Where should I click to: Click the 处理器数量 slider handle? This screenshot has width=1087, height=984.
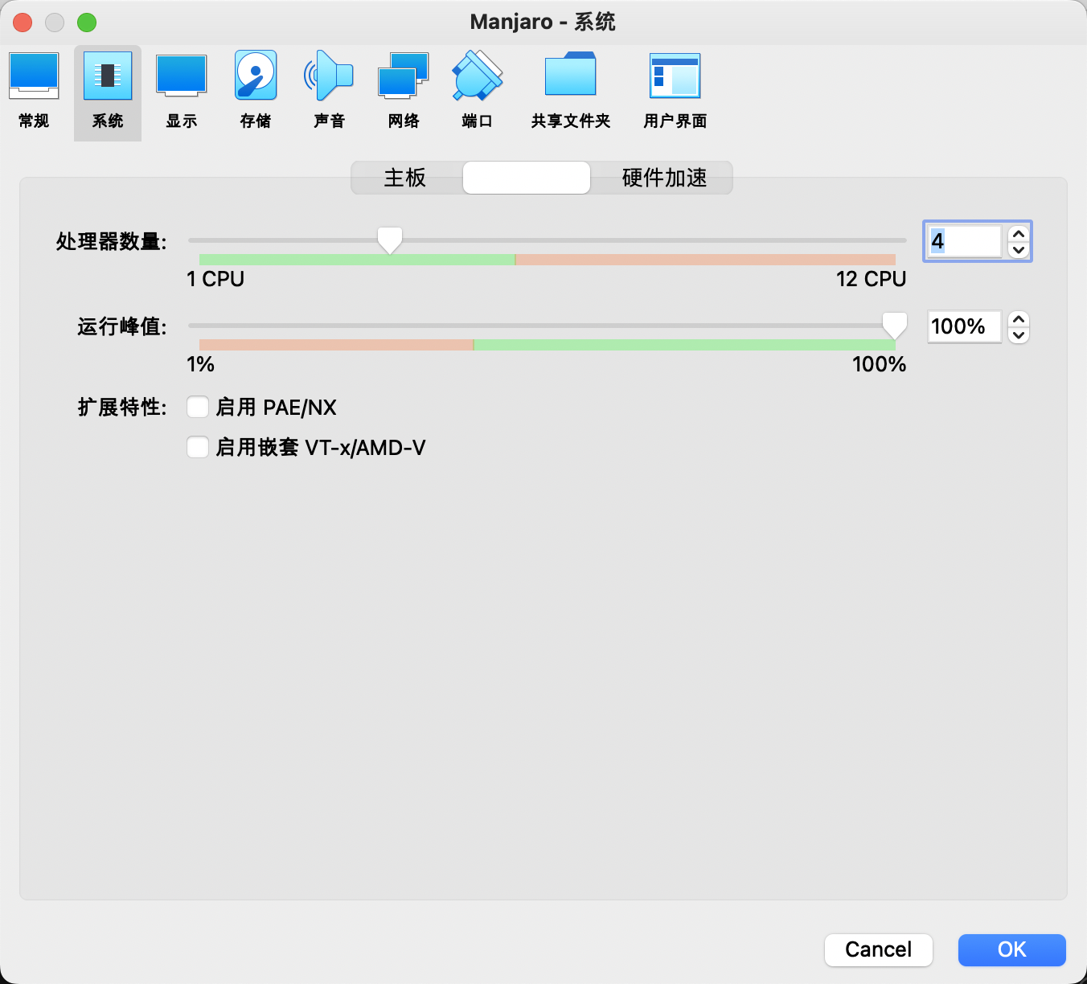click(x=390, y=240)
